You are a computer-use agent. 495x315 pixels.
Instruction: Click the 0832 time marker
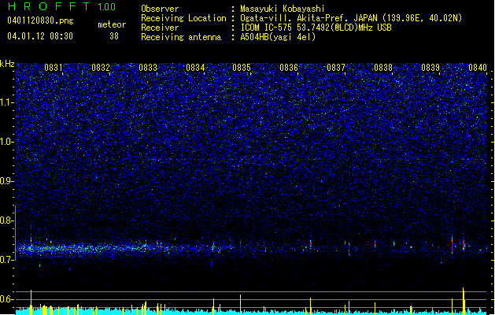click(101, 68)
